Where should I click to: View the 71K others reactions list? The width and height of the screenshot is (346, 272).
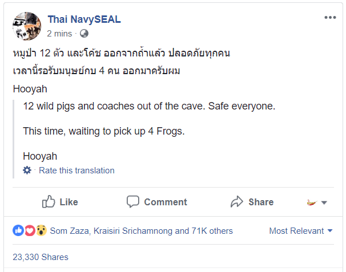pos(212,231)
